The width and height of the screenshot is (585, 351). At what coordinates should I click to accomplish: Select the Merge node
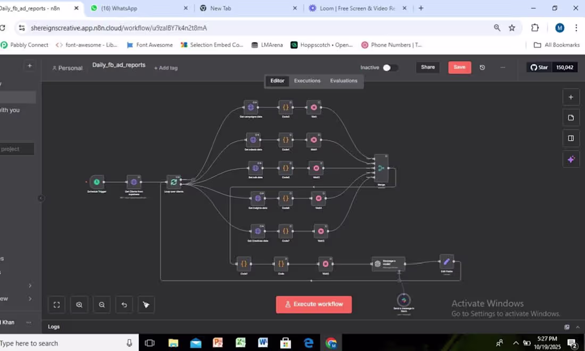(x=381, y=168)
